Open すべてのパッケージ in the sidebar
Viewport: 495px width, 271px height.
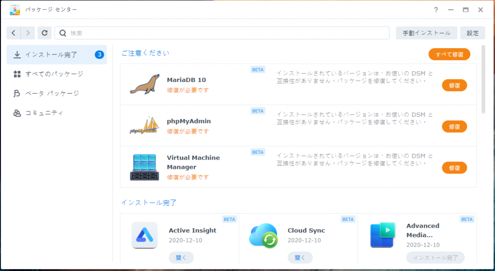57,74
